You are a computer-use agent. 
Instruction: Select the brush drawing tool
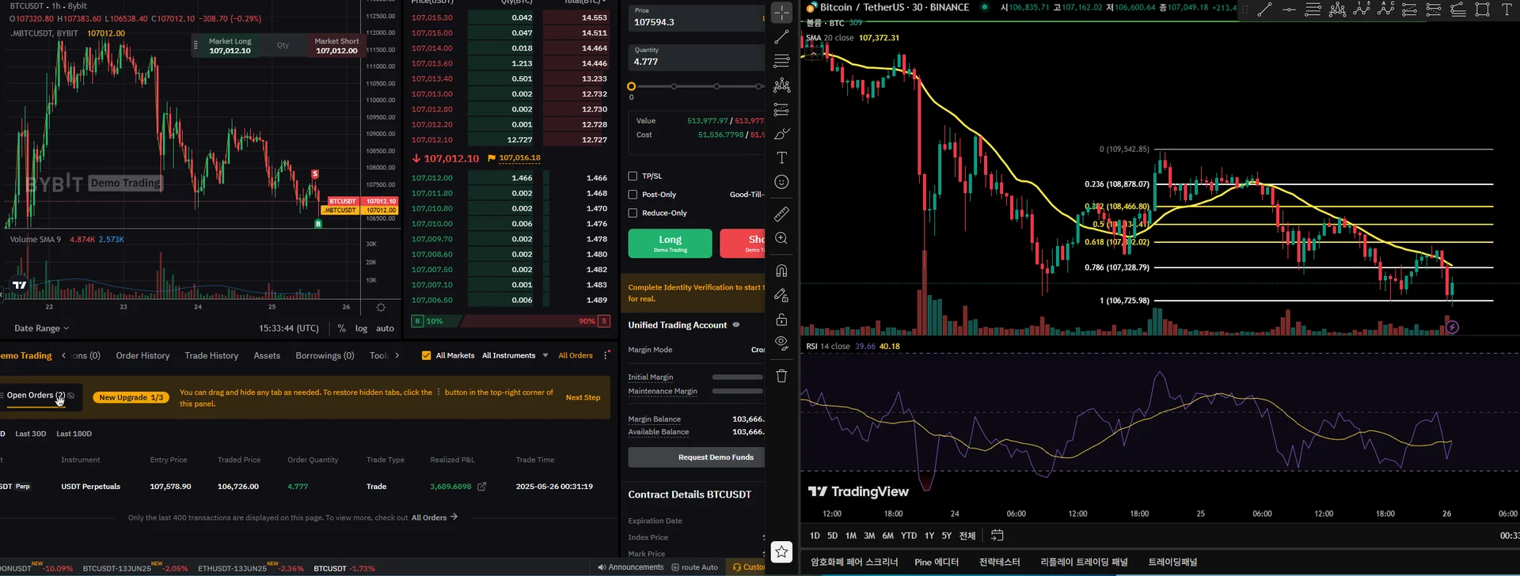pos(781,134)
